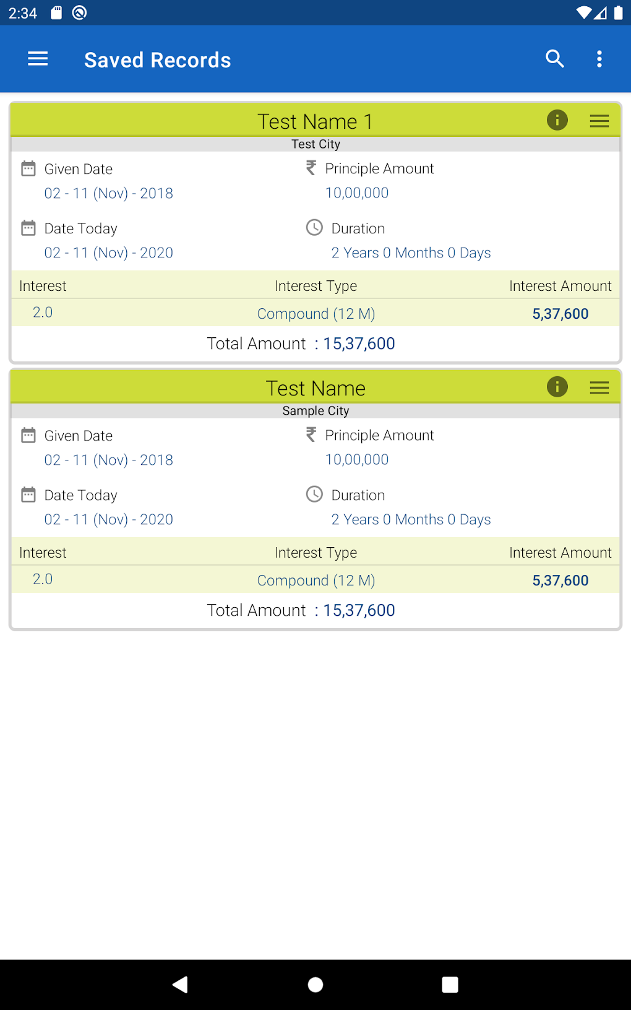Viewport: 631px width, 1010px height.
Task: Select the Test City subtitle bar
Action: [x=315, y=144]
